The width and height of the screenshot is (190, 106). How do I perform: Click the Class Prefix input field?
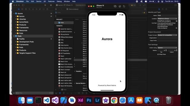pyautogui.click(x=167, y=41)
